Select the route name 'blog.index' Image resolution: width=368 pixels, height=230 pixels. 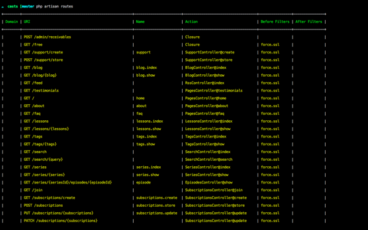[147, 67]
